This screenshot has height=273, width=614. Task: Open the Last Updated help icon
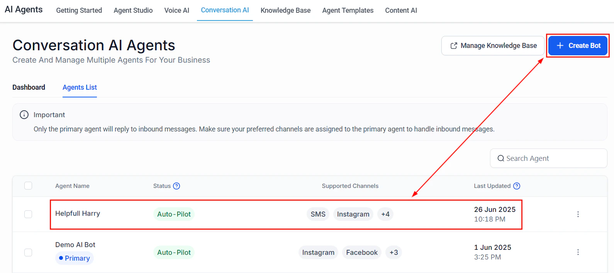coord(517,186)
